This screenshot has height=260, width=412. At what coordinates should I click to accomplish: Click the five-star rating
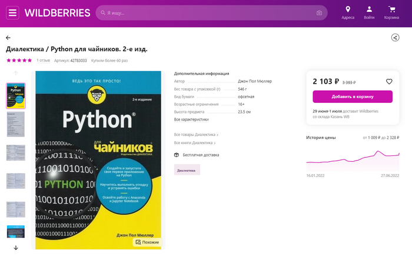(x=19, y=60)
